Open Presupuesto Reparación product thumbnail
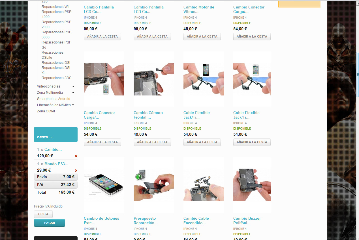The image size is (359, 240). [154, 185]
